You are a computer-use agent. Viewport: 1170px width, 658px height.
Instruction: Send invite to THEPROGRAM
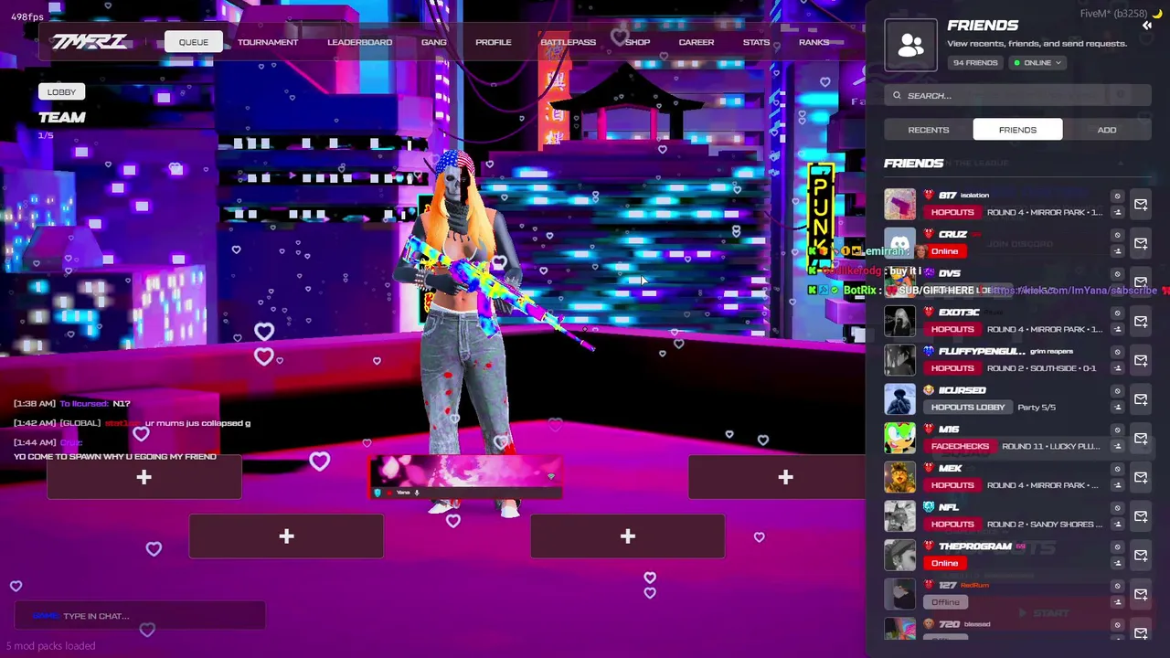(1141, 556)
